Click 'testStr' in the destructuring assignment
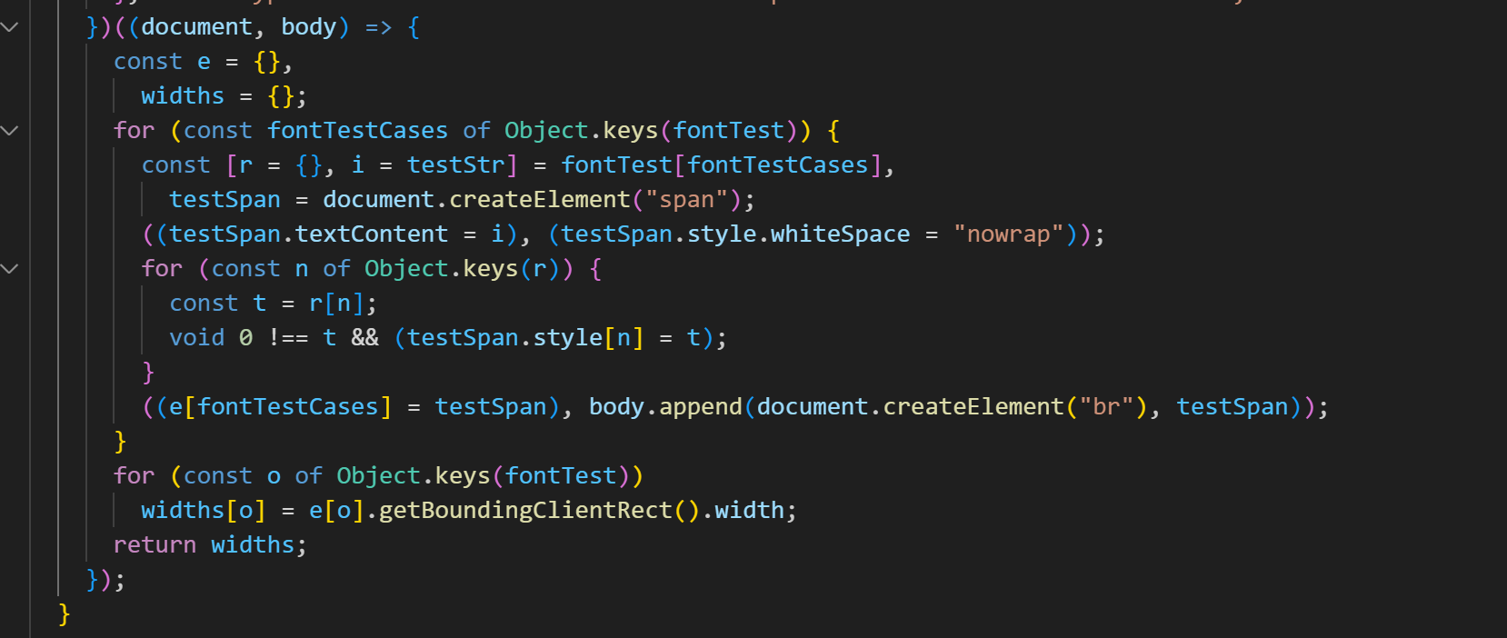 click(455, 165)
